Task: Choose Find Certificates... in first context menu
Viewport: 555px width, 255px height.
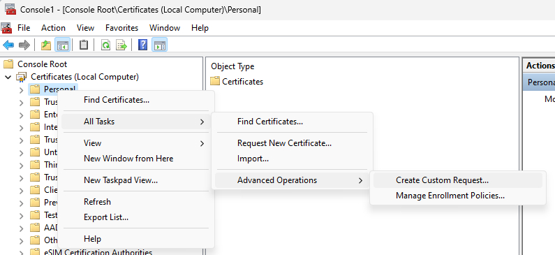Action: click(136, 100)
